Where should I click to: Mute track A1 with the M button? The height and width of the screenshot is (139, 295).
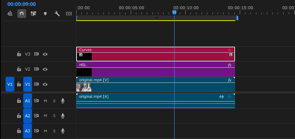point(45,101)
